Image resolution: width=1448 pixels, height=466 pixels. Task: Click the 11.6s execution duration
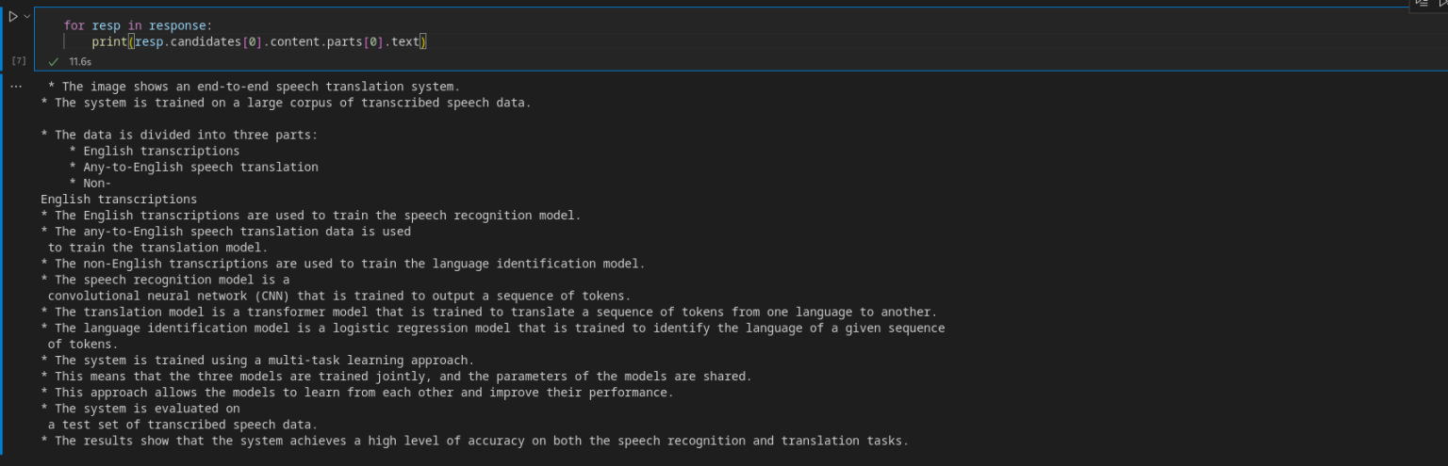(80, 61)
